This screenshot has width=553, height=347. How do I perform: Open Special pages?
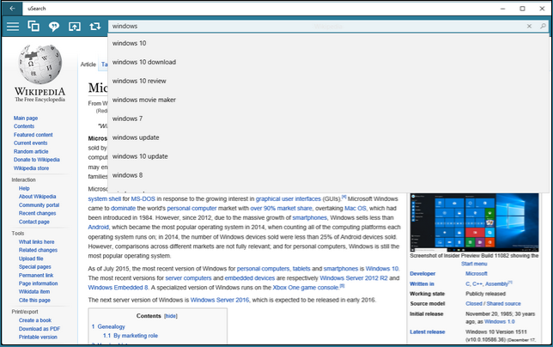coord(35,267)
